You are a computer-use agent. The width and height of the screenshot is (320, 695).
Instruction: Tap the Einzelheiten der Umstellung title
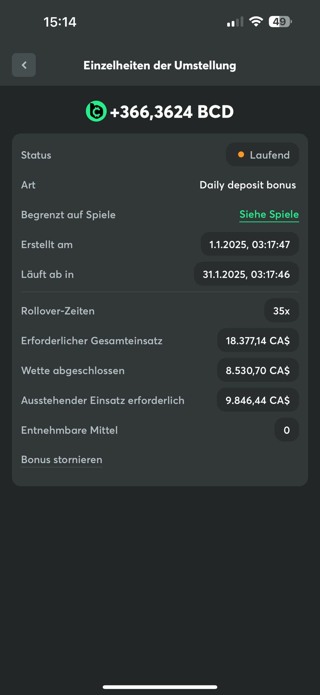pyautogui.click(x=160, y=65)
